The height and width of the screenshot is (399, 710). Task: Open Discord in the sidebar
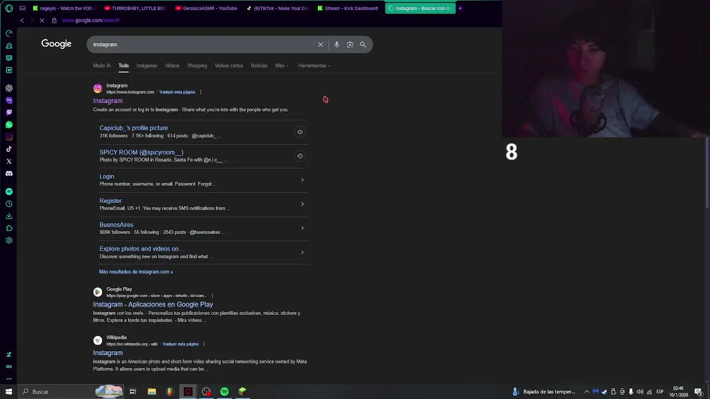pos(9,173)
